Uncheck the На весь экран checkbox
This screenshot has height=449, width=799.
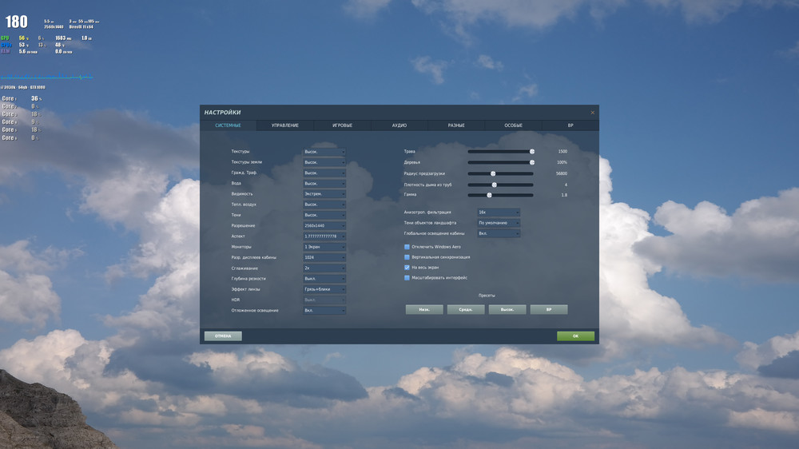click(x=407, y=268)
